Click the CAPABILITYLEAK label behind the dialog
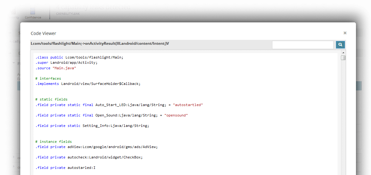This screenshot has width=371, height=175. pyautogui.click(x=68, y=13)
